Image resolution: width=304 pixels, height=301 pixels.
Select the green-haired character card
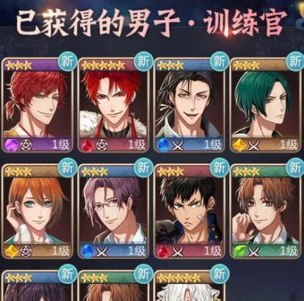point(265,105)
